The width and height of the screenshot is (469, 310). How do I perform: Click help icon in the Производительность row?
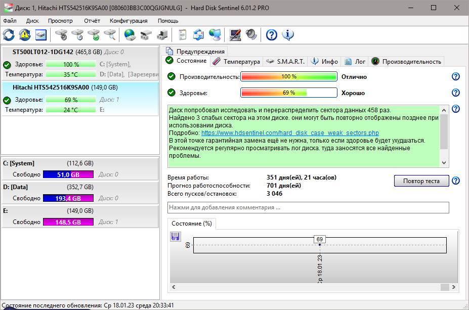[455, 76]
